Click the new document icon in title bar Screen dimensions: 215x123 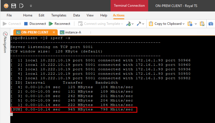coord(21,6)
